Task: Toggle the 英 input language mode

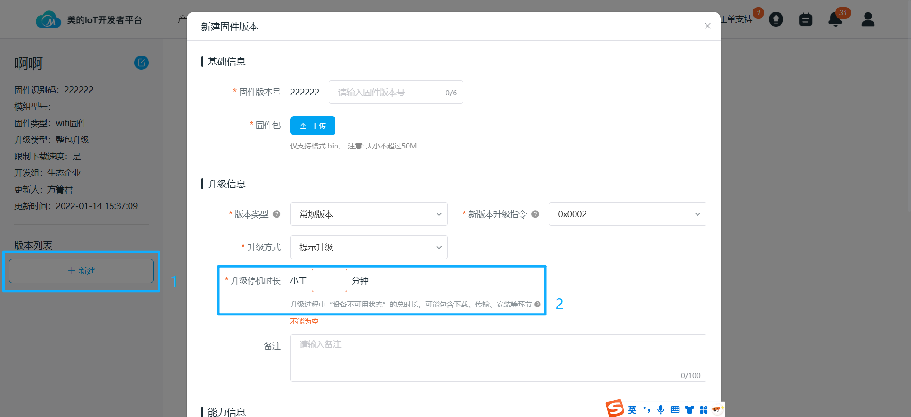Action: click(x=632, y=409)
